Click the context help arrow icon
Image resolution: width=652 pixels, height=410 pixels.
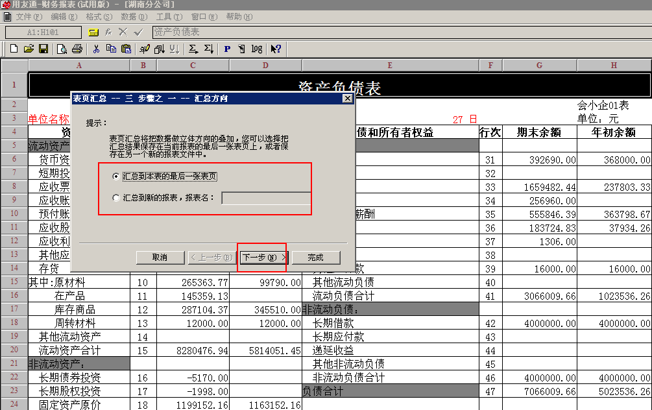click(x=276, y=49)
